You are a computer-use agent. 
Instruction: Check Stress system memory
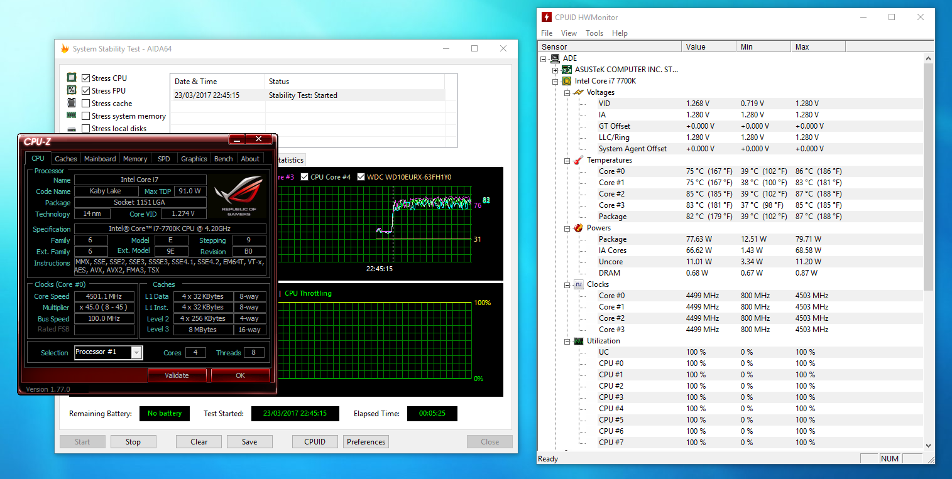(86, 116)
